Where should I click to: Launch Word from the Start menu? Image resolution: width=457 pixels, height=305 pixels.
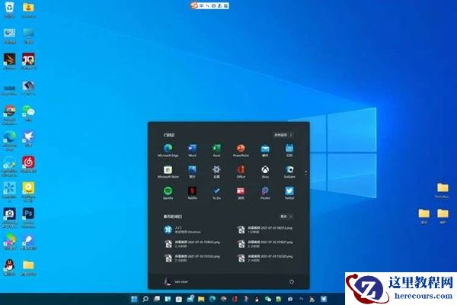193,150
